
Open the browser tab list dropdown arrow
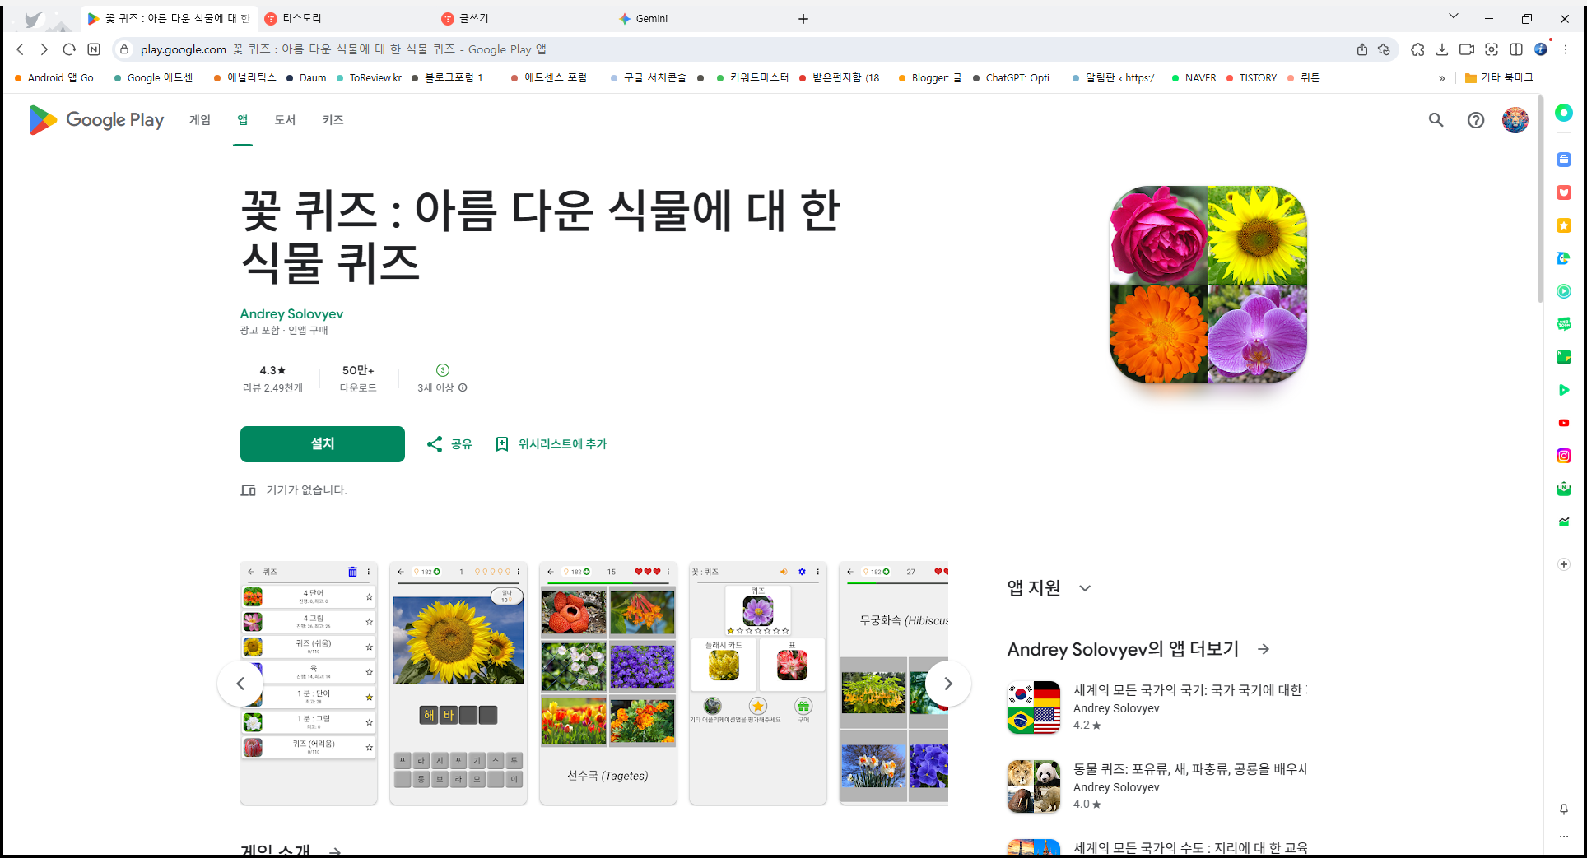click(x=1454, y=16)
